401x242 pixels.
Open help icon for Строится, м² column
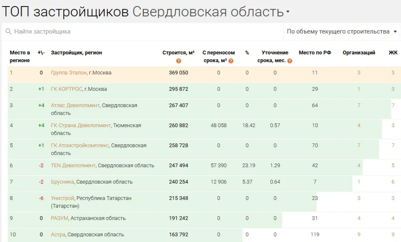[179, 61]
